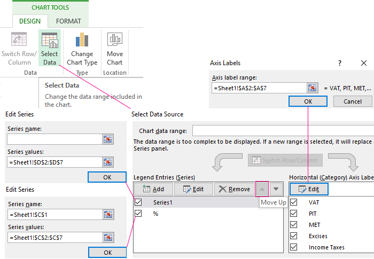Screen dimensions: 374x259
Task: Select the % row in legend entries
Action: click(x=208, y=214)
